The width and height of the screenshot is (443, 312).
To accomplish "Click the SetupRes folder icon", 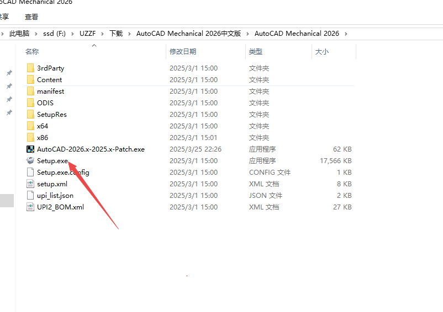I will [x=30, y=115].
